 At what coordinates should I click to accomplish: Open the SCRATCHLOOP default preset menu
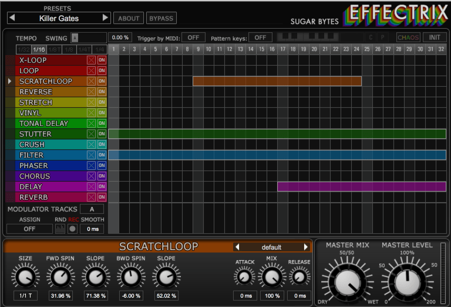[271, 247]
